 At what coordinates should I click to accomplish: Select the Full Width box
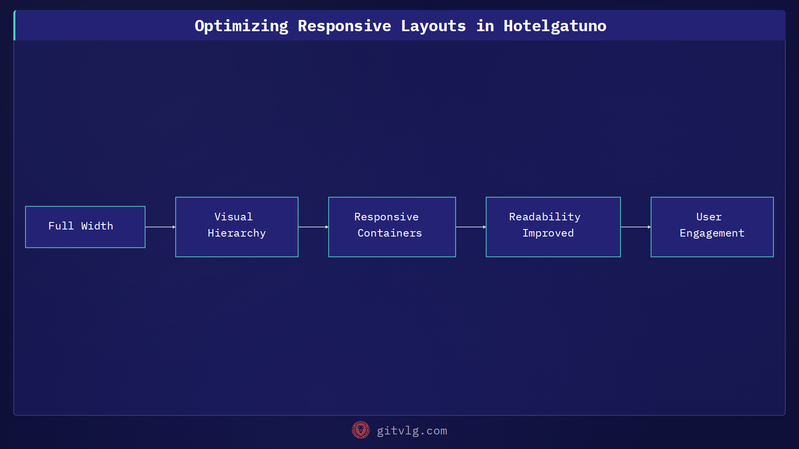tap(85, 227)
